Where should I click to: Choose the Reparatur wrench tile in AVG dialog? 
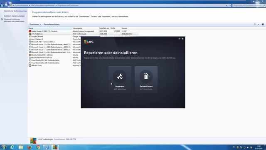[120, 80]
